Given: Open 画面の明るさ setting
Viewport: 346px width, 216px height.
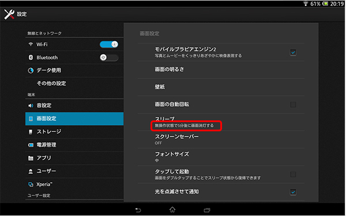Looking at the screenshot, I should (x=221, y=70).
